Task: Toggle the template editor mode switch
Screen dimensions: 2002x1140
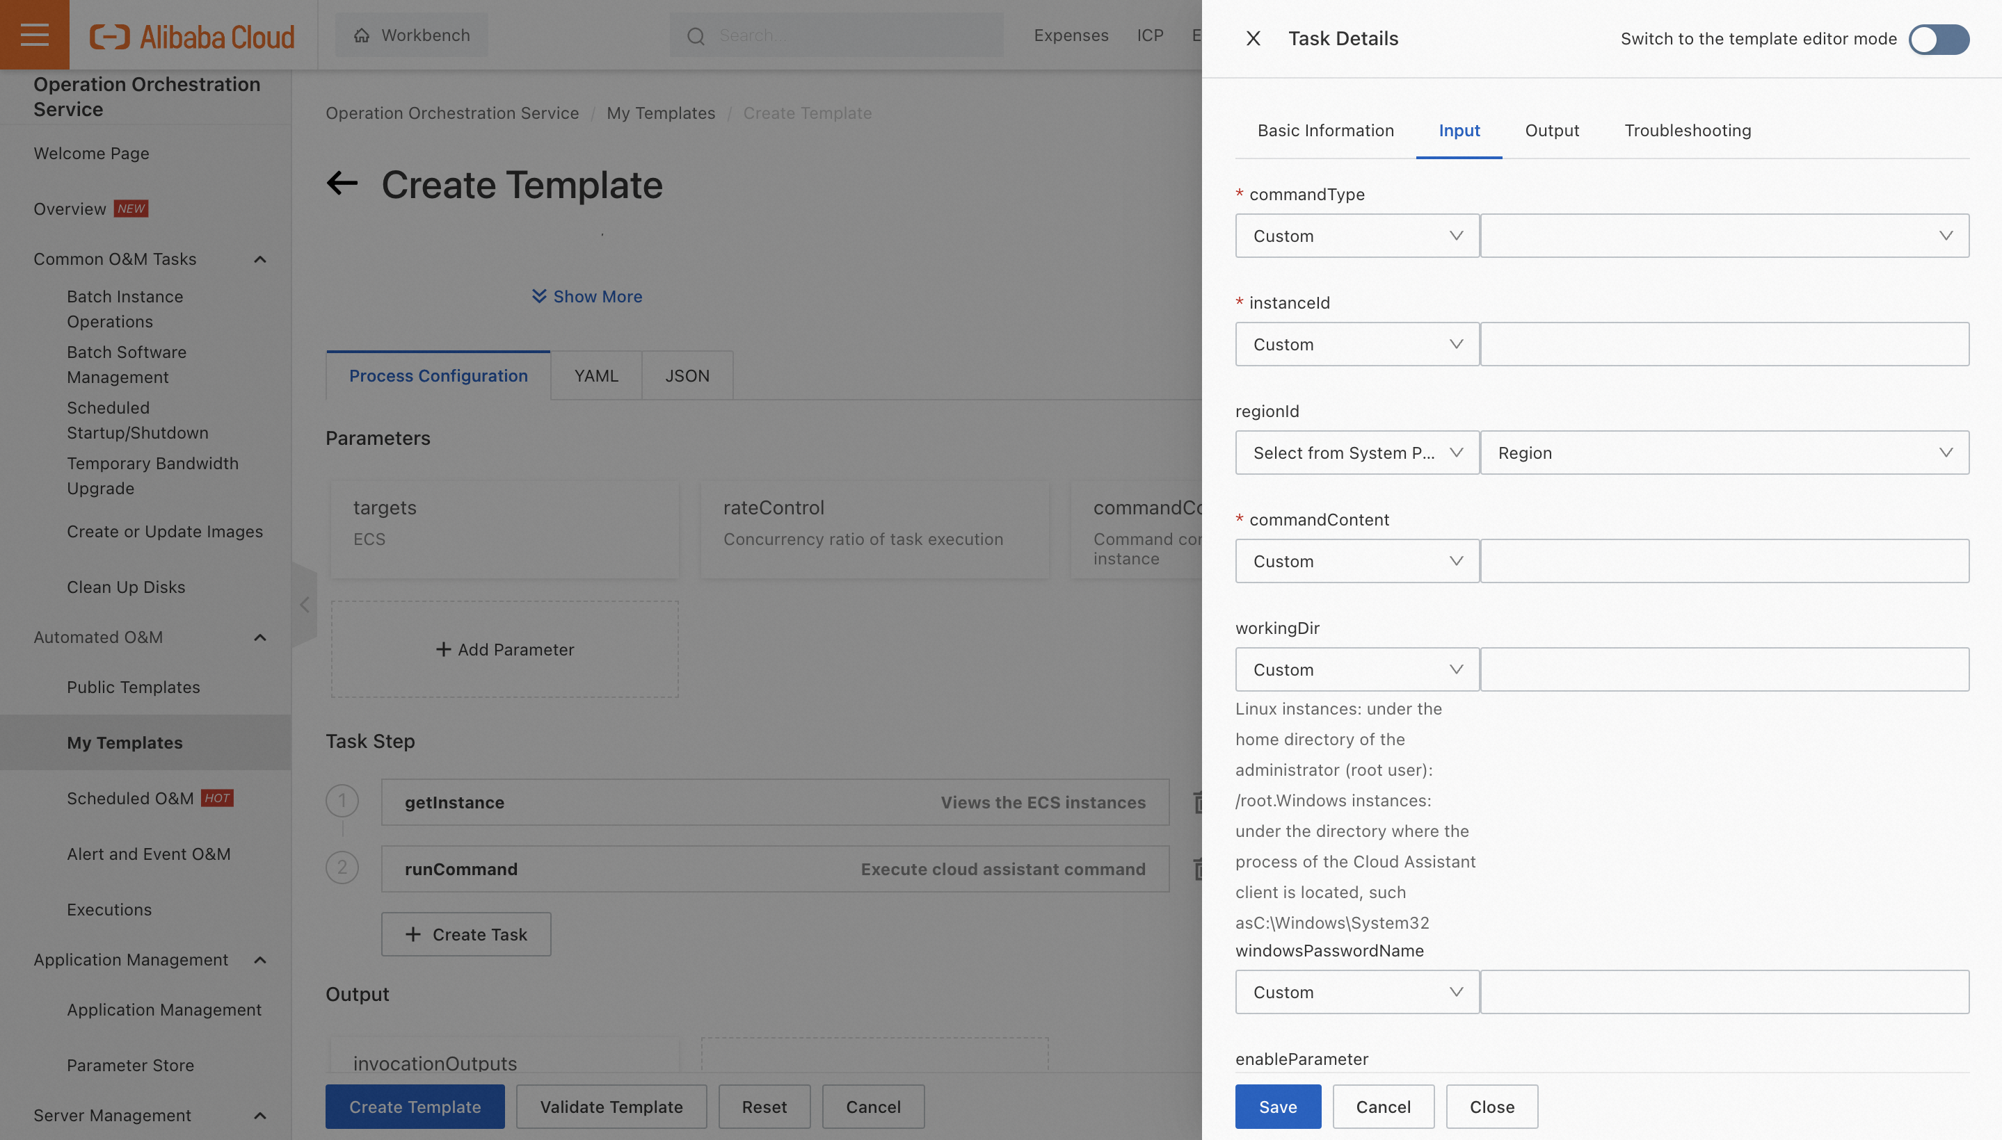Action: (1938, 39)
